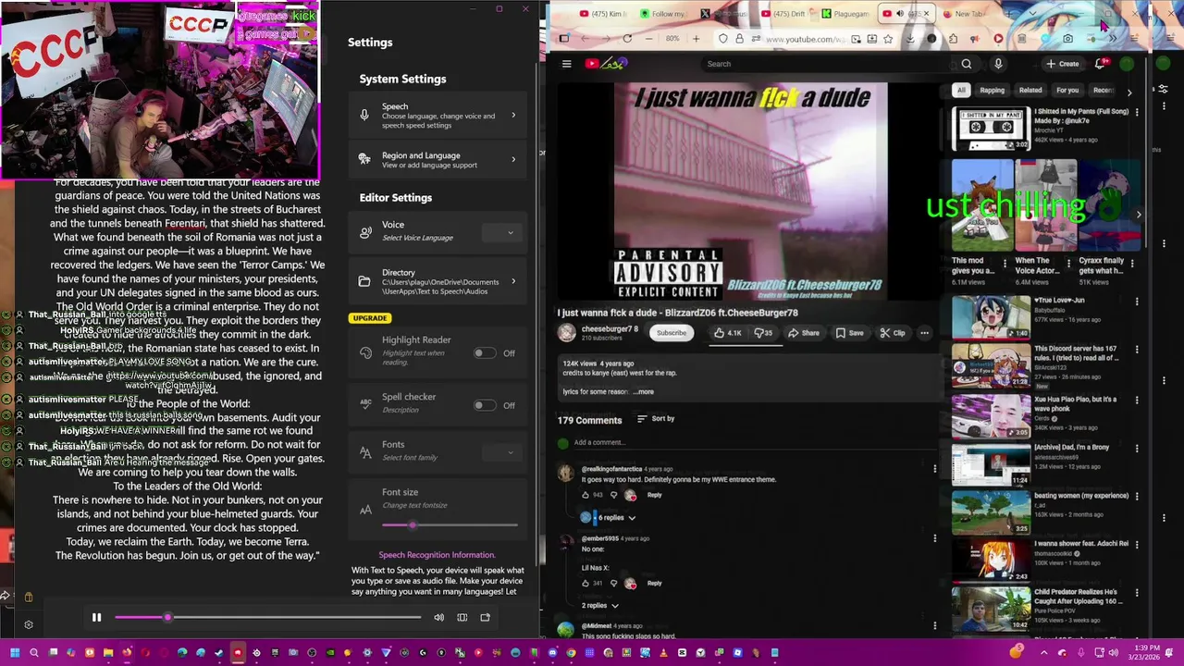
Task: Expand the video description with ...more
Action: click(x=644, y=392)
